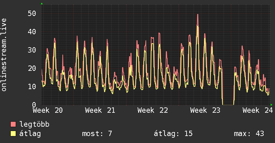Click the green arrow atop the y-axis
This screenshot has height=143, width=275.
tap(42, 4)
